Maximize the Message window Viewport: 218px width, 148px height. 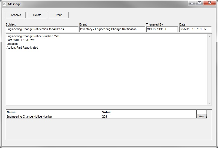click(199, 3)
